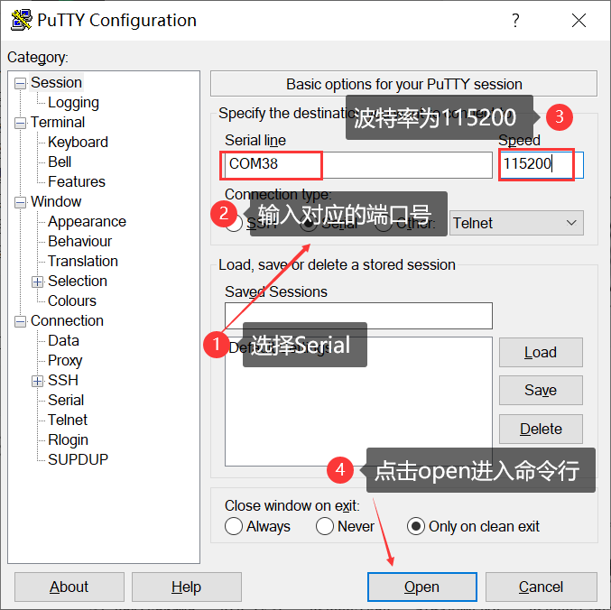
Task: Collapse the Terminal tree node
Action: point(20,123)
